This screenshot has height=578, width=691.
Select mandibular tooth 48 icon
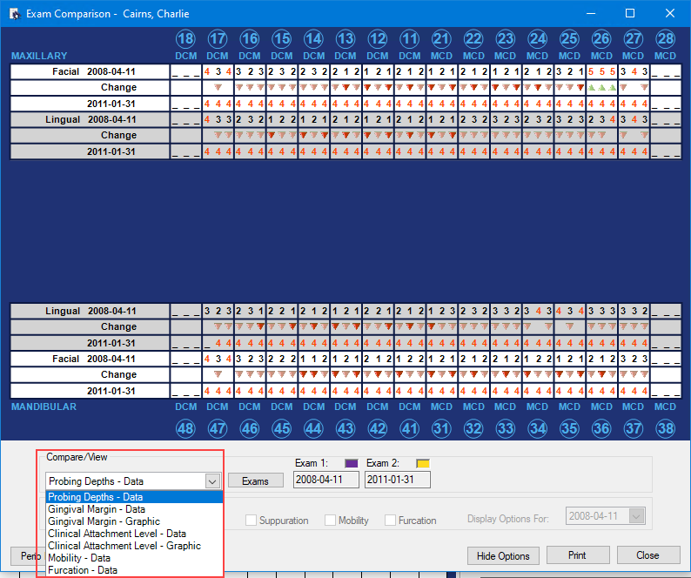186,427
